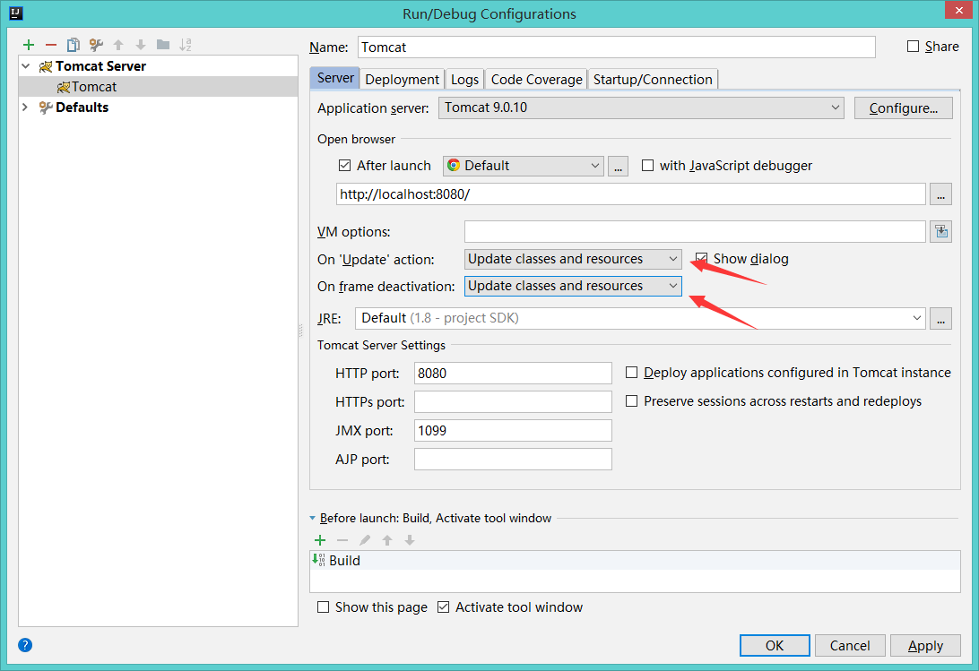Collapse the Tomcat Server tree node
The image size is (979, 671).
(x=26, y=65)
